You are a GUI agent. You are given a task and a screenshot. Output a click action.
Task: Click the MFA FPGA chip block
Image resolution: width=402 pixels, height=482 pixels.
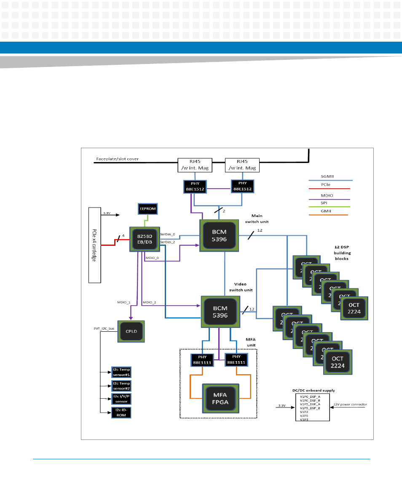pyautogui.click(x=220, y=398)
